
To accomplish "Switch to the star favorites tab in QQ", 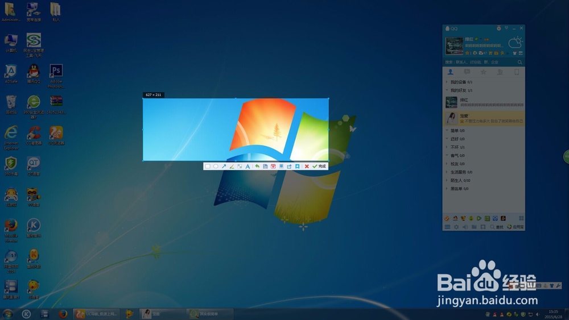I will 483,72.
